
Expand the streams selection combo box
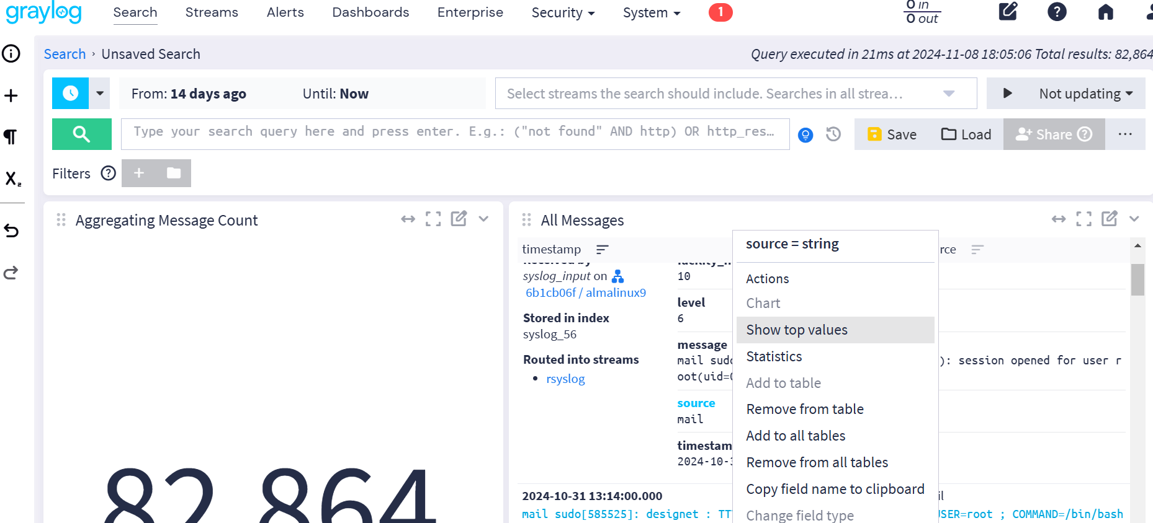point(948,94)
